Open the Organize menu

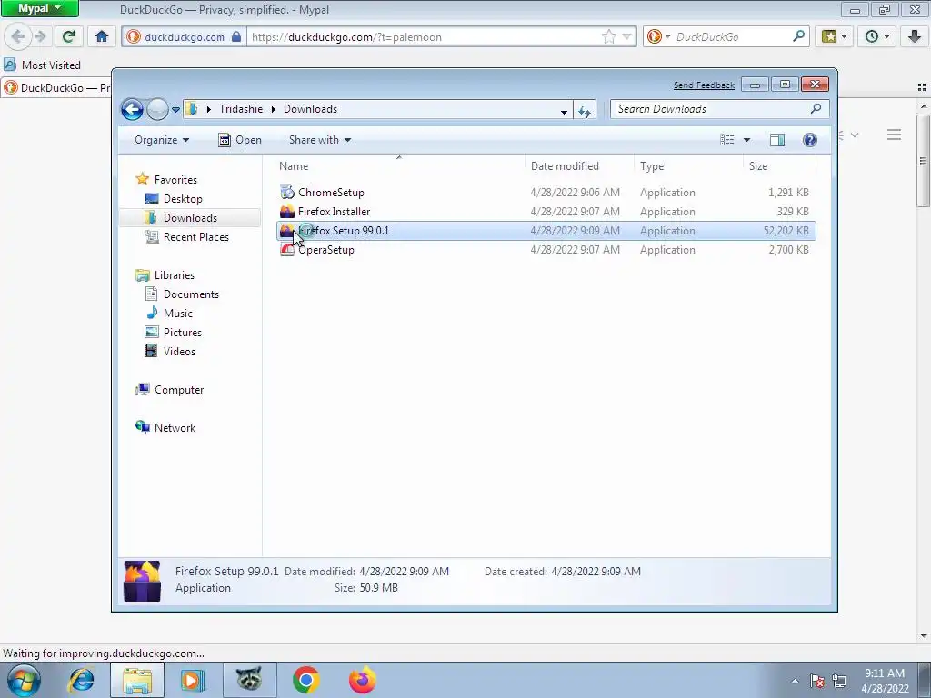click(x=162, y=140)
